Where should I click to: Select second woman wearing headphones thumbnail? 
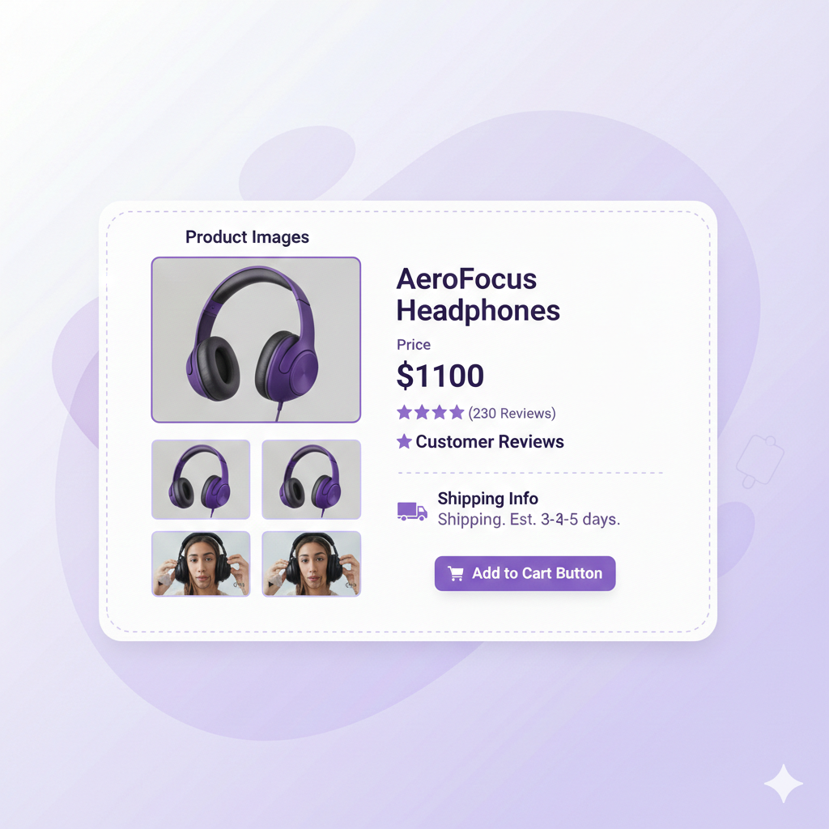pyautogui.click(x=312, y=564)
